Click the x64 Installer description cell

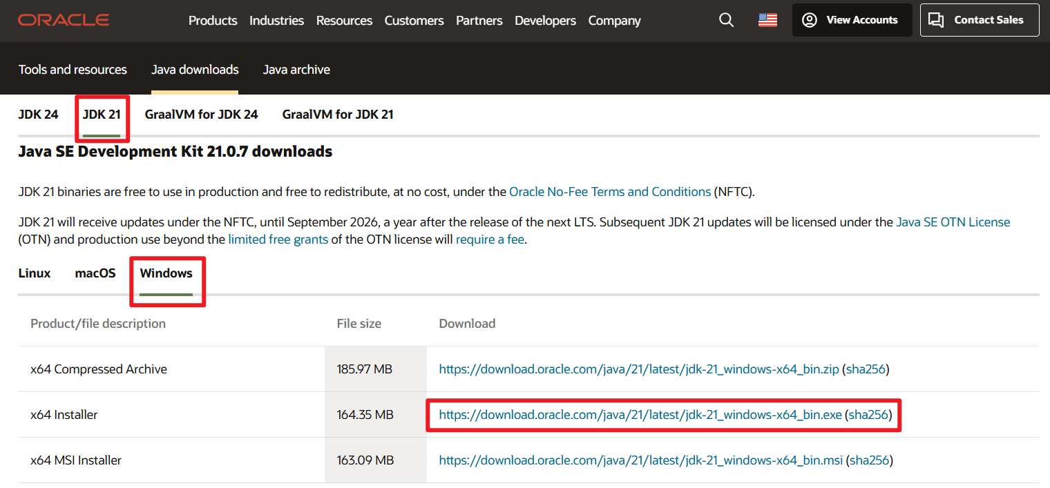64,415
